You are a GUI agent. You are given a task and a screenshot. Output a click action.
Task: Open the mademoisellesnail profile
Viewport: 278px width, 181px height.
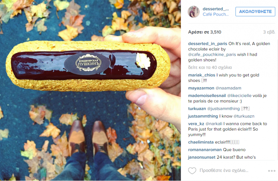click(x=207, y=96)
